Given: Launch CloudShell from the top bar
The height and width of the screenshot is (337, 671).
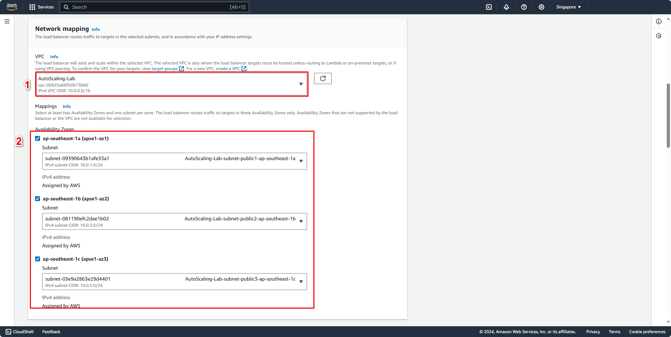Looking at the screenshot, I should 489,7.
